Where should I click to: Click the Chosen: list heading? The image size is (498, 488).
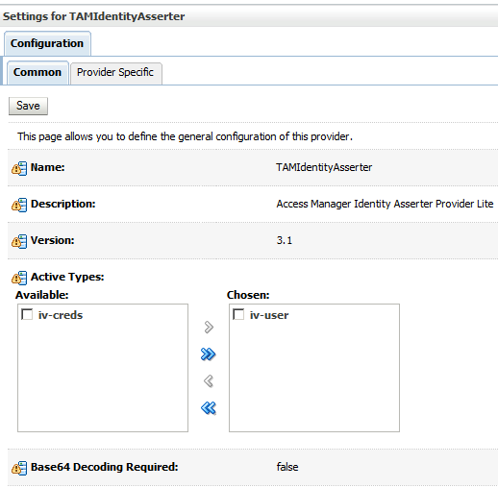(248, 295)
